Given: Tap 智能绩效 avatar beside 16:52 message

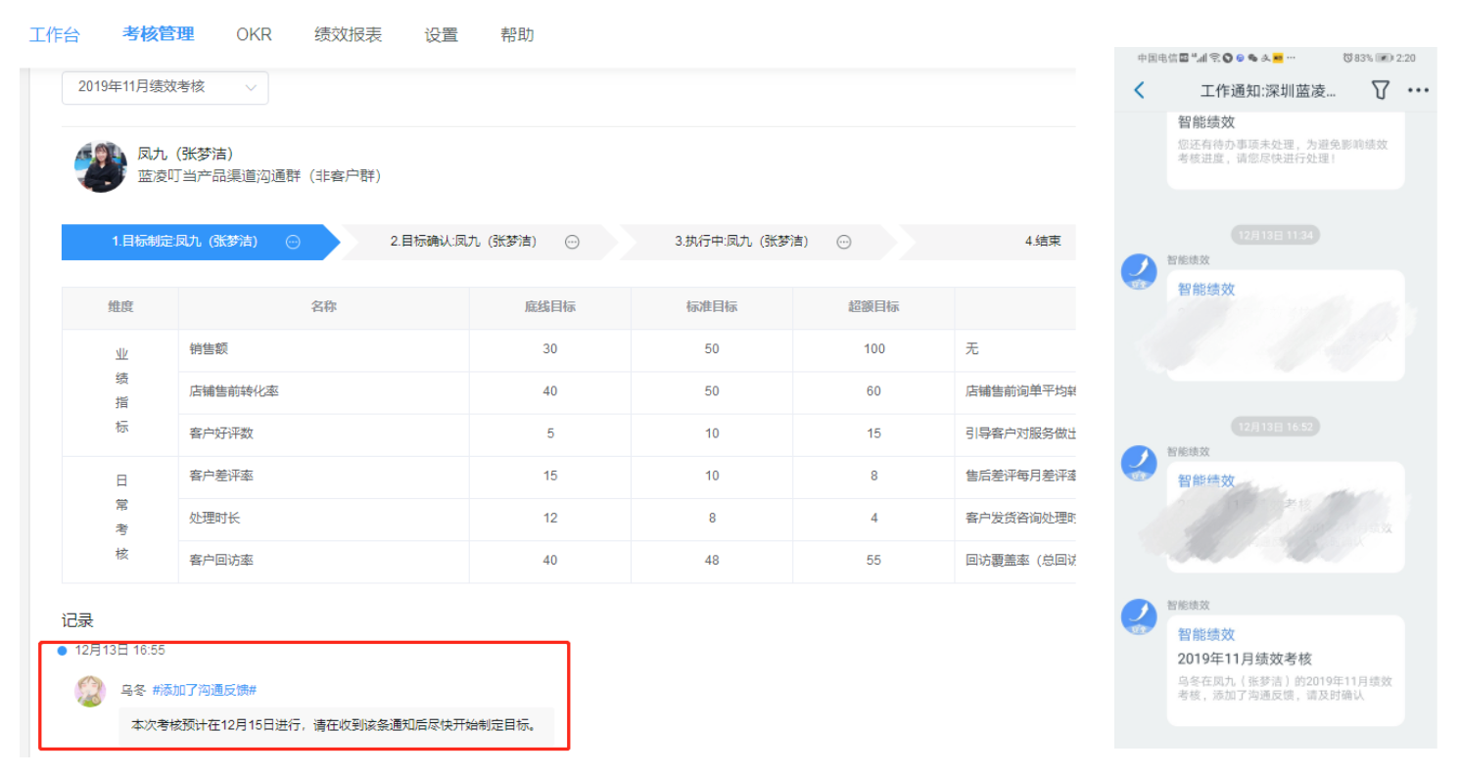Looking at the screenshot, I should pos(1139,463).
